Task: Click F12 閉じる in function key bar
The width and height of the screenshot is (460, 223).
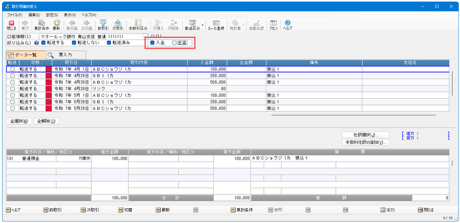Action: click(426, 210)
